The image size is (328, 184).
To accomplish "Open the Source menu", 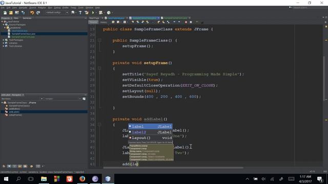I will (x=32, y=8).
